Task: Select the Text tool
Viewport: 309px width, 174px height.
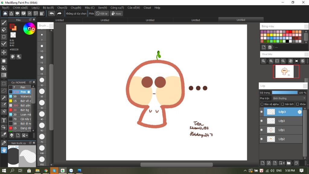Action: click(4, 120)
